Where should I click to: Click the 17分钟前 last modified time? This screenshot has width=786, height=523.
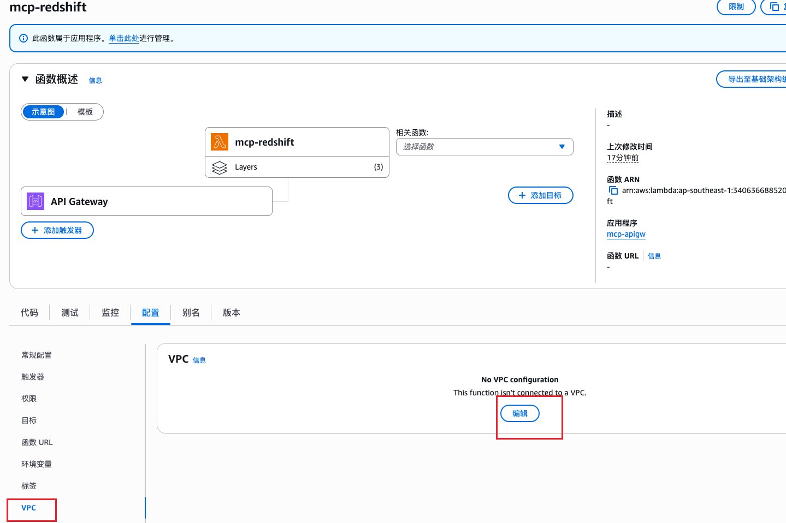tap(623, 158)
